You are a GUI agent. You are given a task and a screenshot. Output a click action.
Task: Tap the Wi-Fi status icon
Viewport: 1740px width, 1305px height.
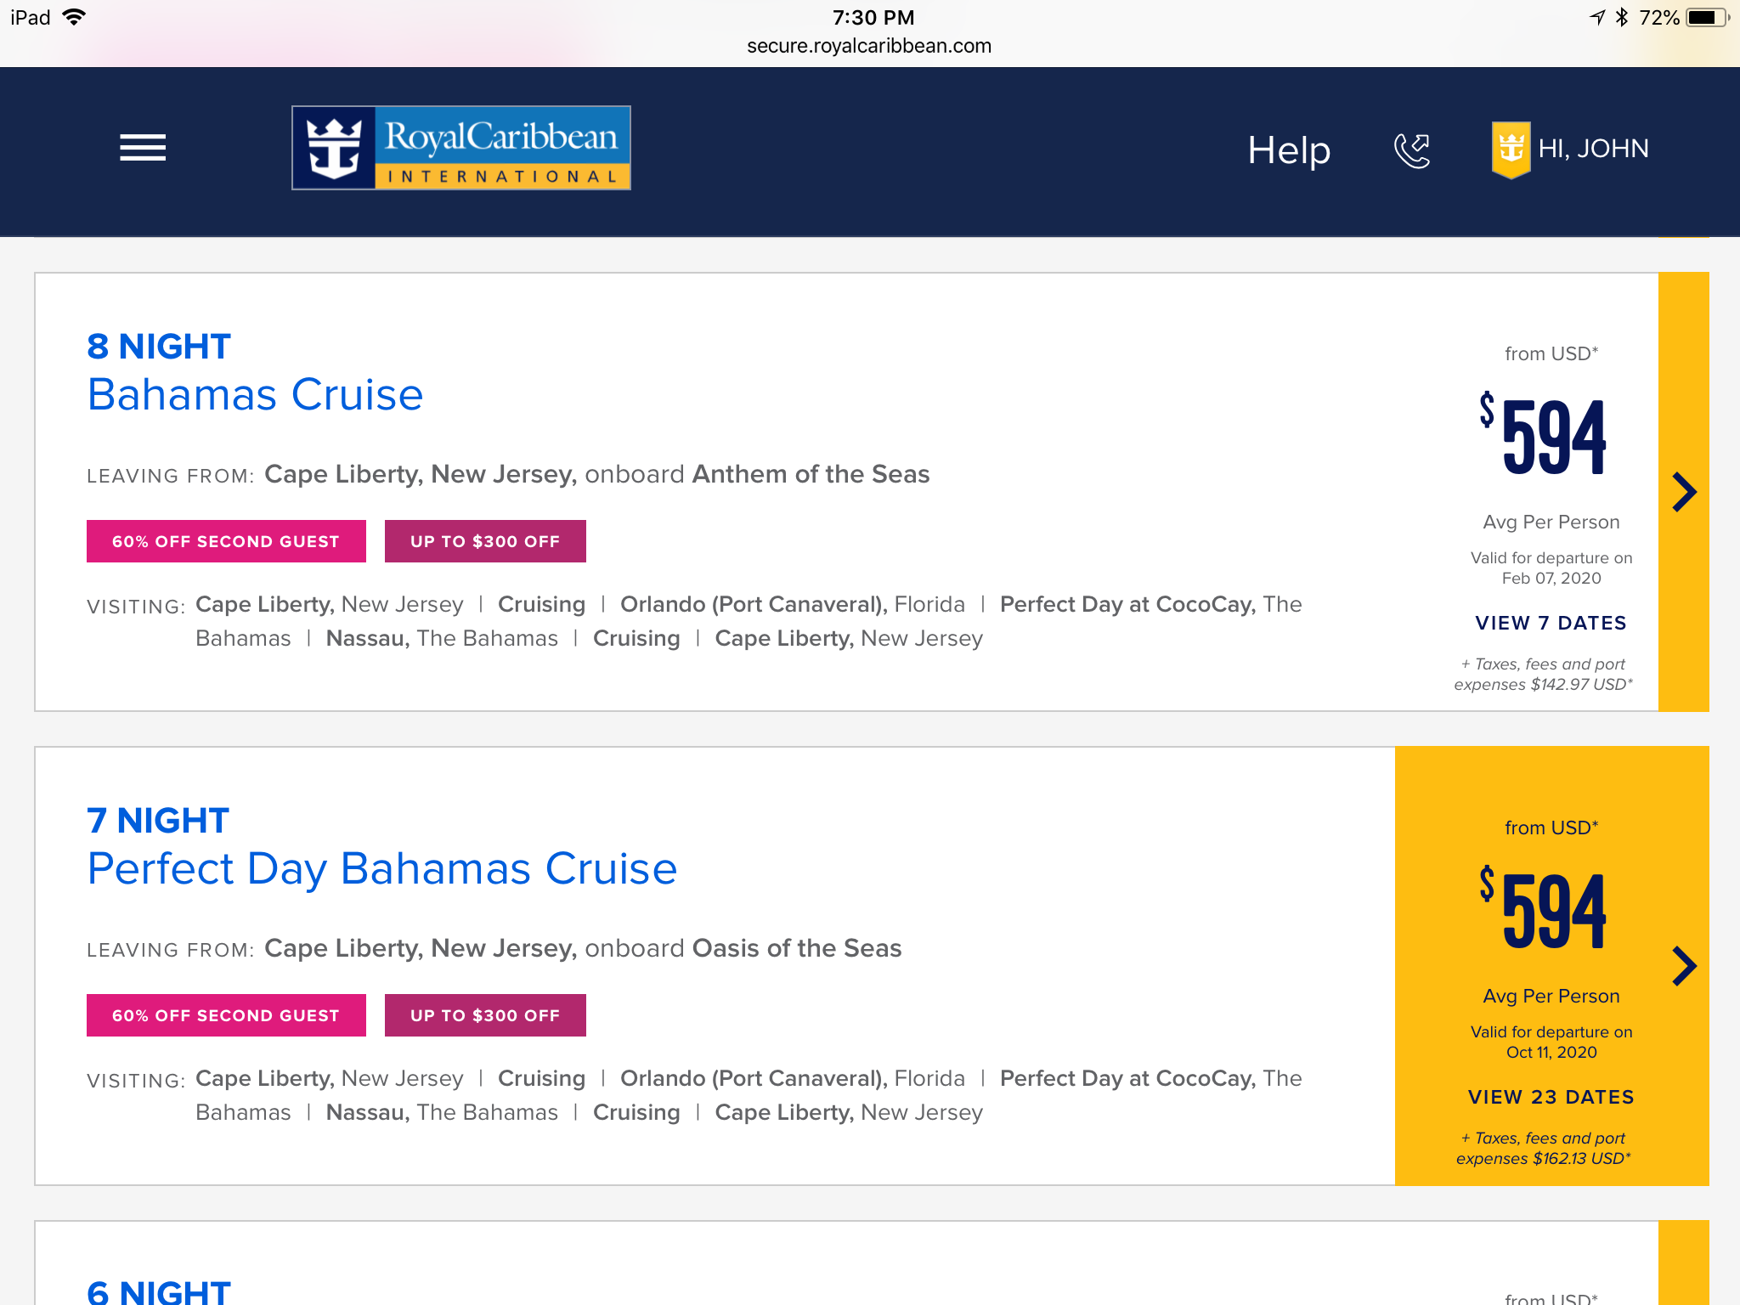(x=75, y=17)
